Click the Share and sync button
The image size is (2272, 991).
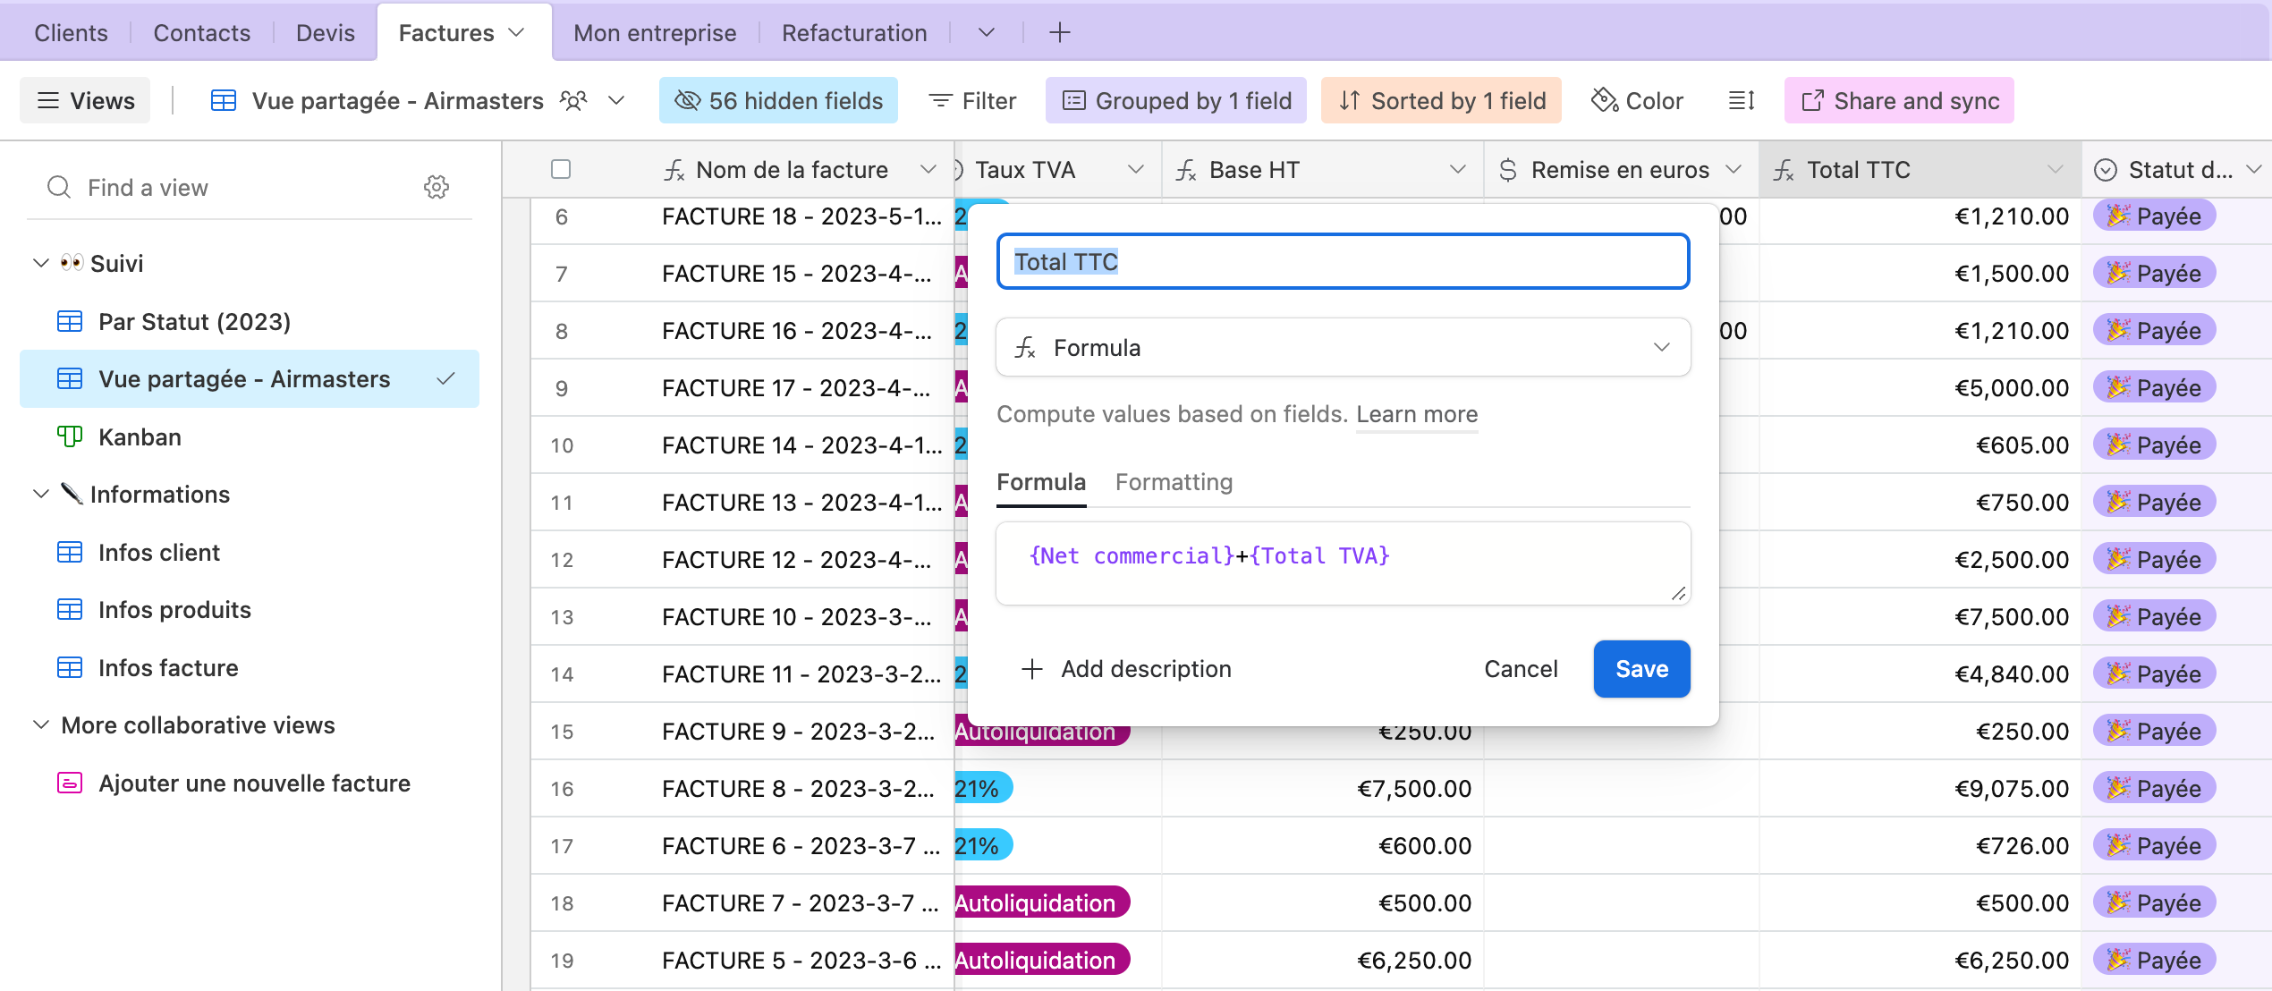(1899, 101)
